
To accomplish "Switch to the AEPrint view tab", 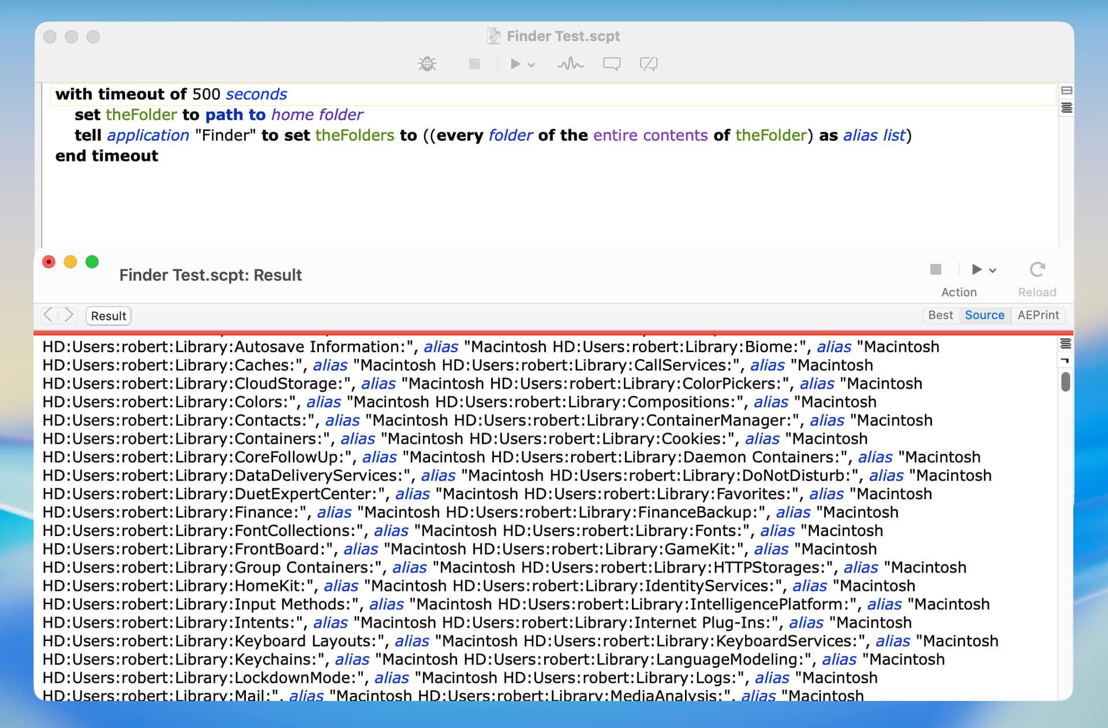I will point(1038,315).
